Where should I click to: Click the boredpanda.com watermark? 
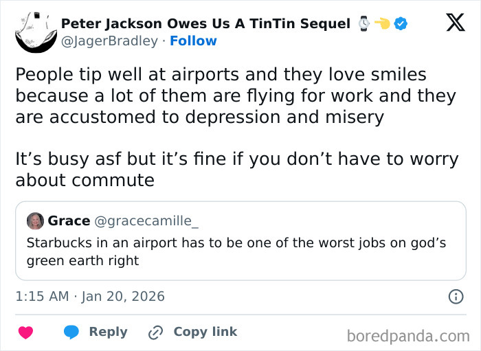click(408, 336)
